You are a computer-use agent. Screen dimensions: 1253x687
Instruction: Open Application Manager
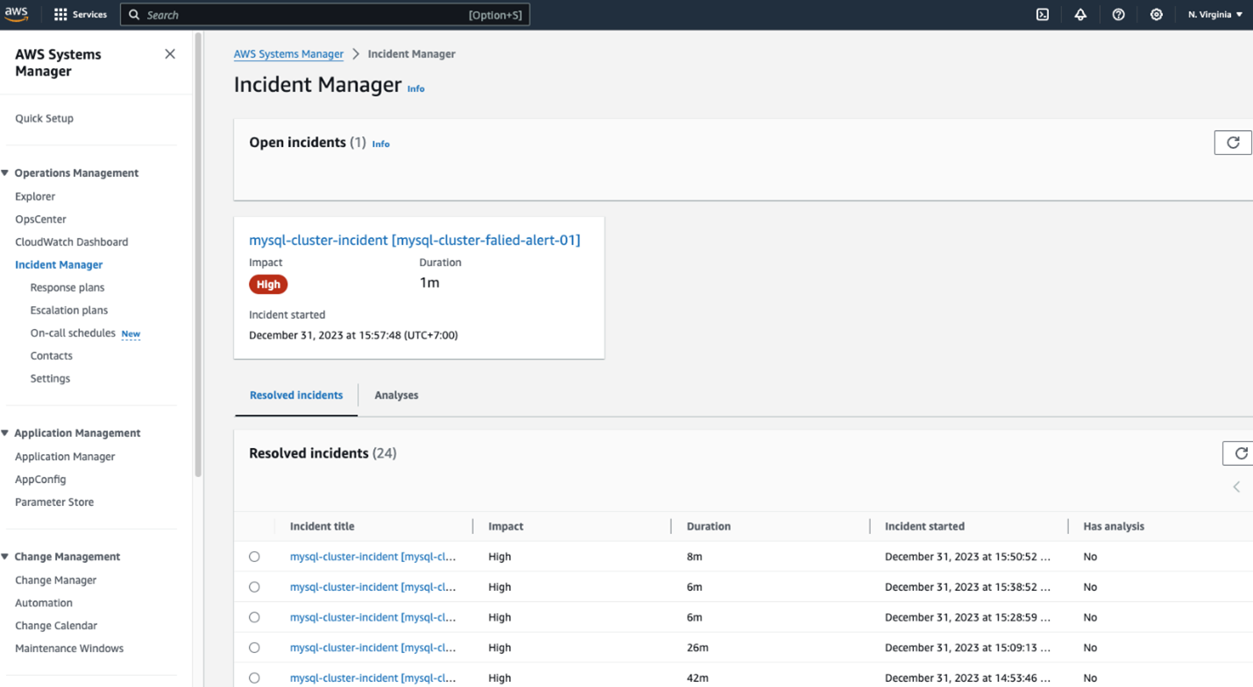point(65,456)
